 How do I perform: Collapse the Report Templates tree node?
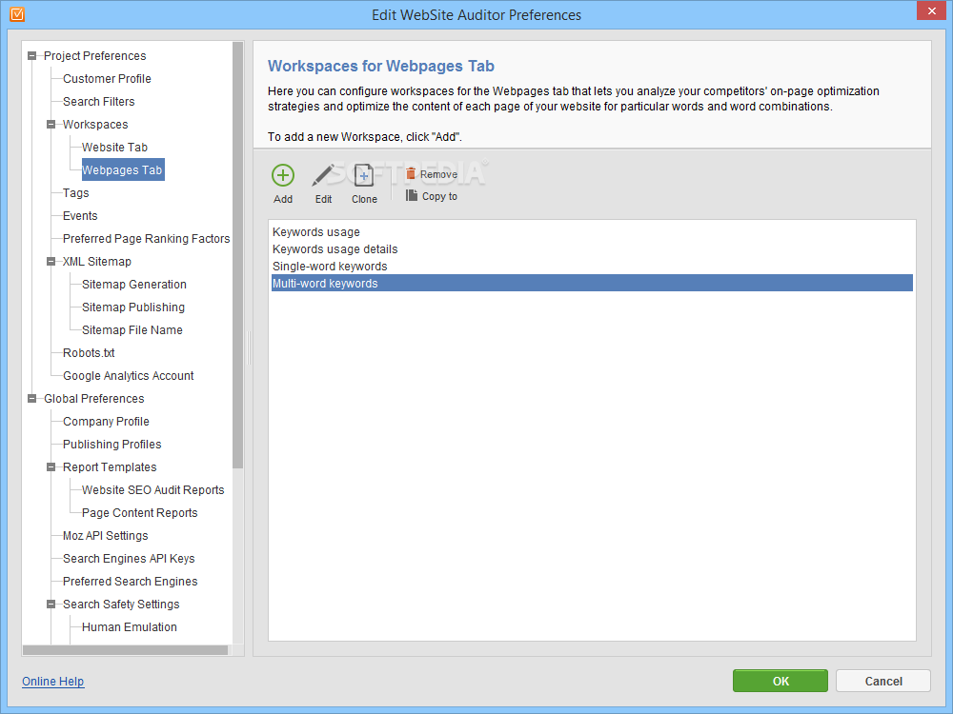click(x=51, y=467)
